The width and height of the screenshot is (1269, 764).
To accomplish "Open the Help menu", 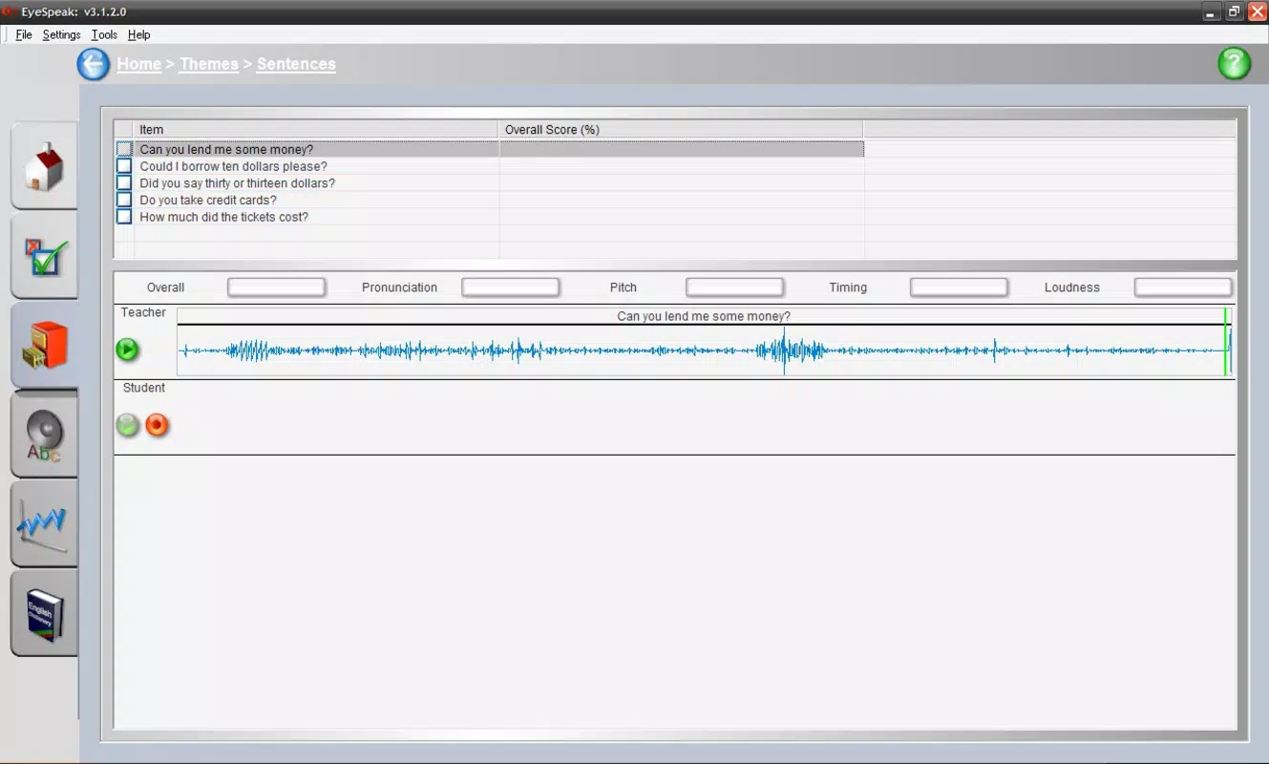I will pyautogui.click(x=138, y=34).
